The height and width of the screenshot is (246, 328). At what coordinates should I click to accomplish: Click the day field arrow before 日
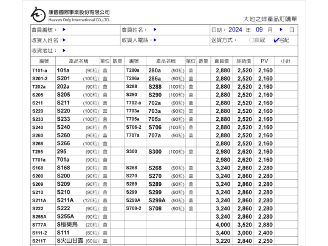(x=281, y=30)
